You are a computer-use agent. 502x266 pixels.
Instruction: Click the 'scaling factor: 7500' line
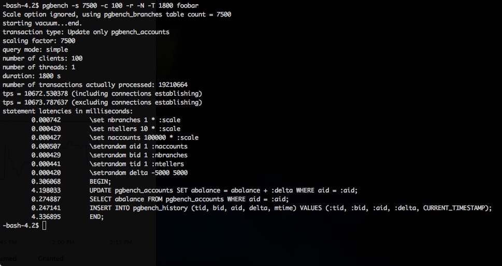pyautogui.click(x=39, y=41)
